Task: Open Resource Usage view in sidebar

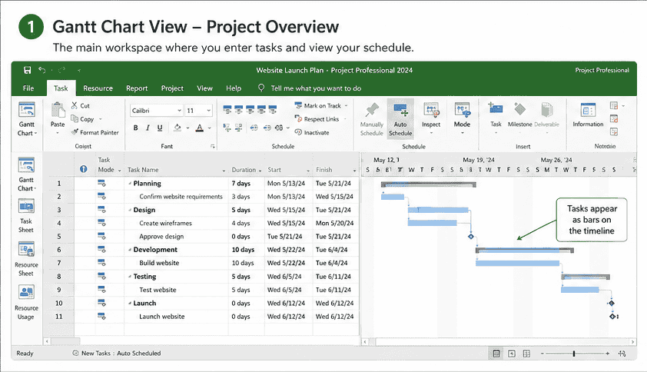Action: [x=26, y=302]
